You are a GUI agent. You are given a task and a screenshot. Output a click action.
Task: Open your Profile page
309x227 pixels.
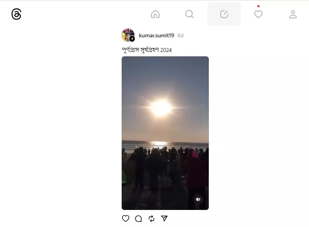[293, 14]
